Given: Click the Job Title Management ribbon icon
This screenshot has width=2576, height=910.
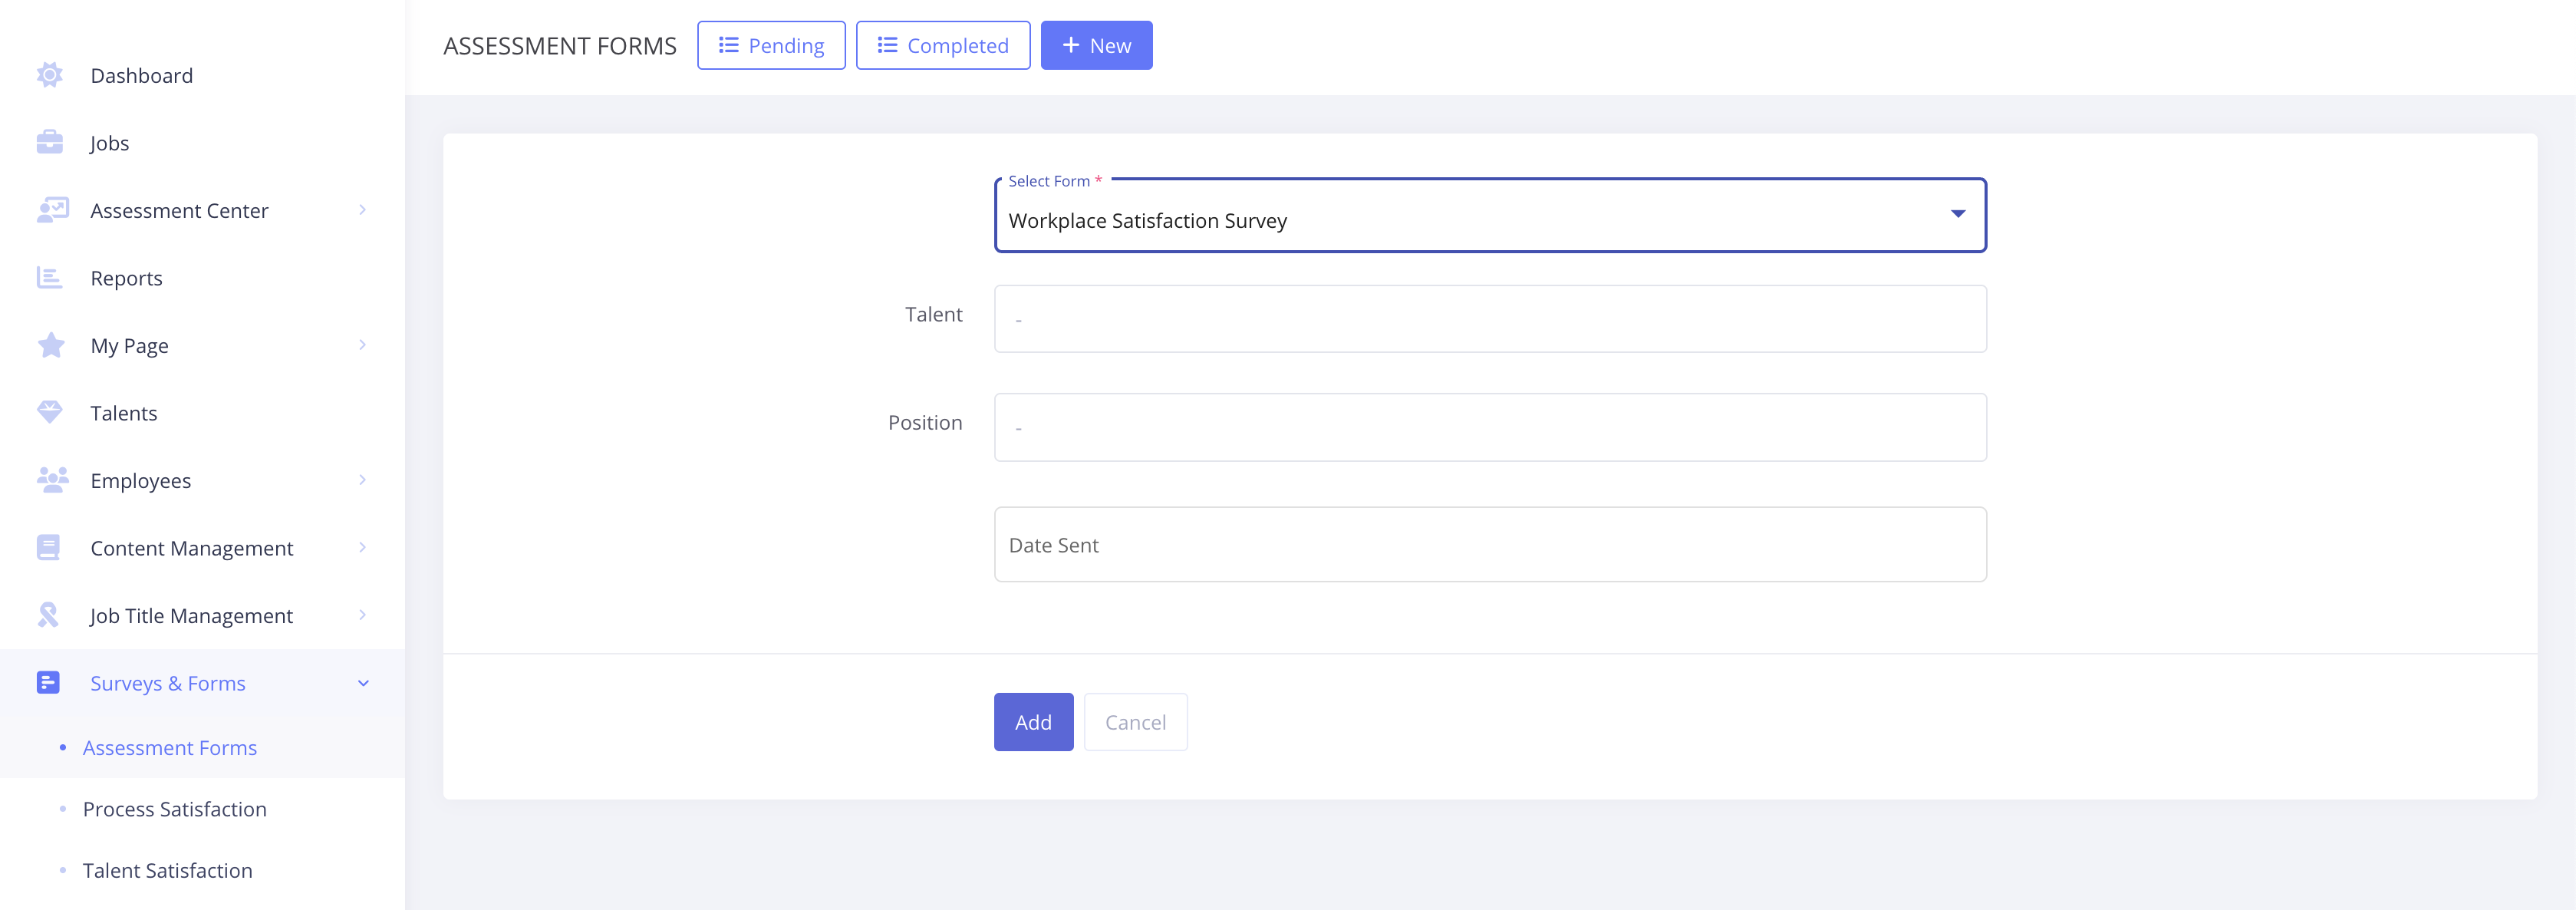Looking at the screenshot, I should coord(48,615).
